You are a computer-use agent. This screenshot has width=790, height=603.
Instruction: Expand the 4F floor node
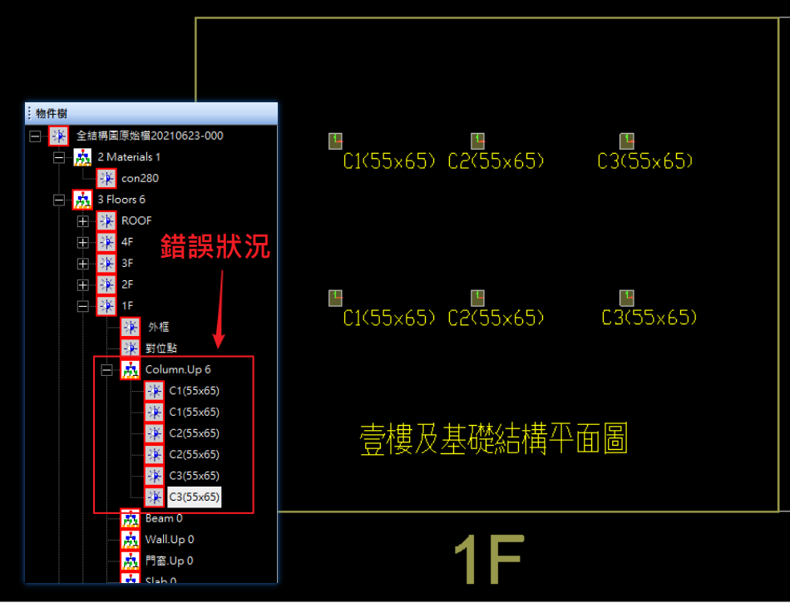point(83,242)
